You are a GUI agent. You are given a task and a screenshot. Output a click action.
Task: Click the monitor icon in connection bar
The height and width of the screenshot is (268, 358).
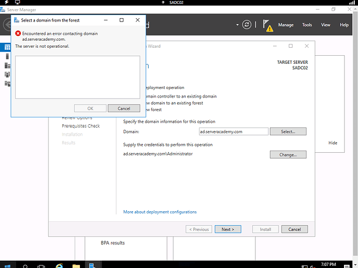[17, 2]
